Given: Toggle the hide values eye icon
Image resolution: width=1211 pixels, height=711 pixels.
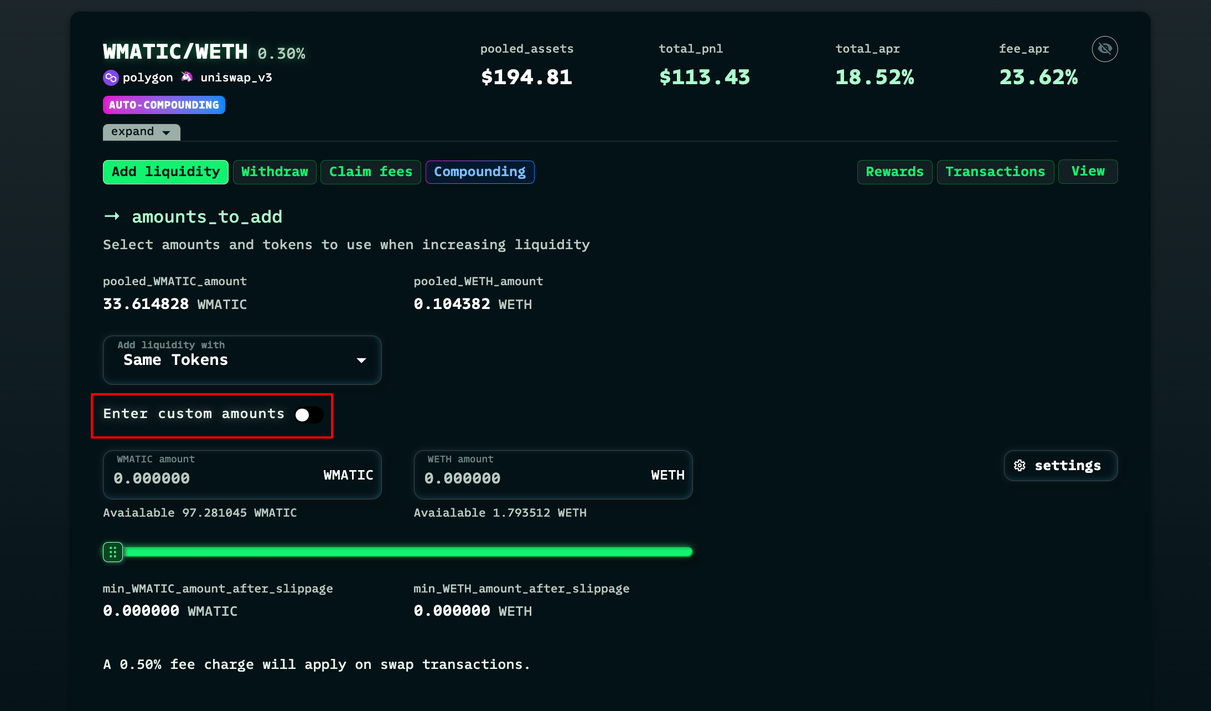Looking at the screenshot, I should (x=1104, y=49).
